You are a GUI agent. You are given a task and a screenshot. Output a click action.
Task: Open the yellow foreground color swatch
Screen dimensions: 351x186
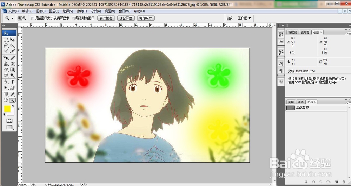[7, 109]
